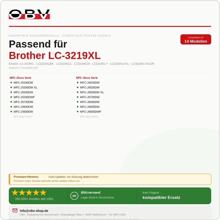Image resolution: width=220 pixels, height=220 pixels.
Task: Click 'Auto-Updates vor Nutzung deaktivieren' text
Action: (x=73, y=177)
